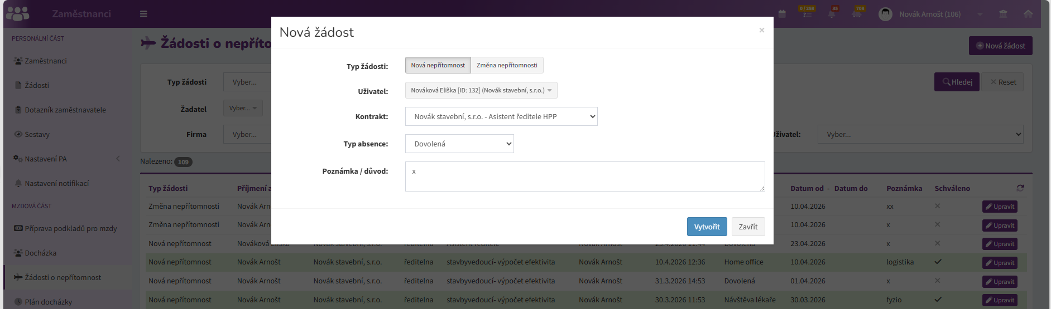
Task: Open the calendar icon in top bar
Action: coord(782,14)
